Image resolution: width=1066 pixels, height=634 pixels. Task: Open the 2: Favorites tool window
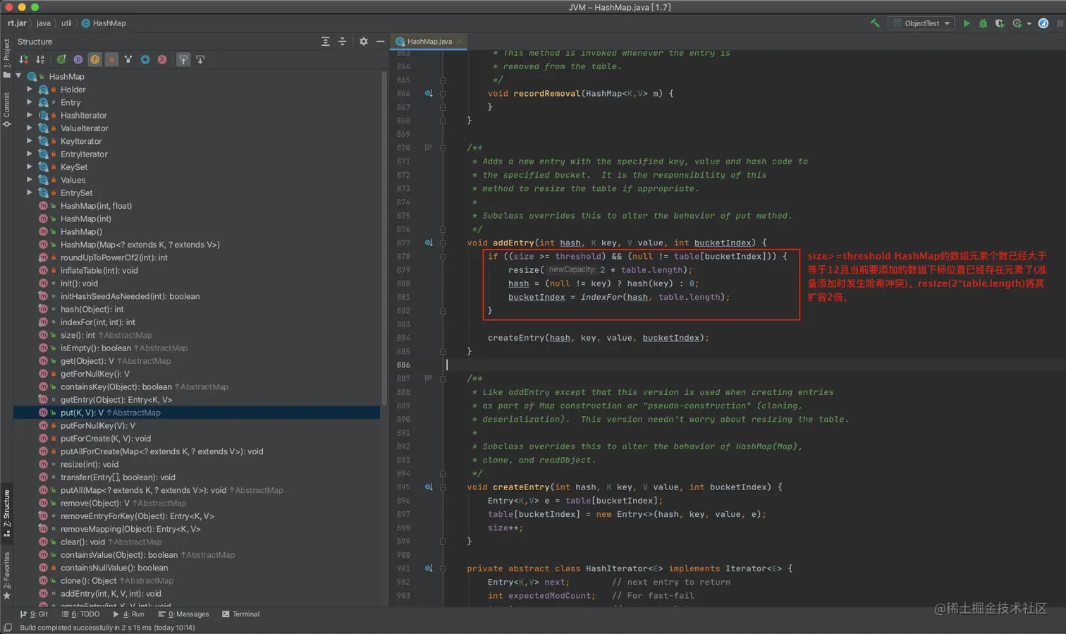pyautogui.click(x=7, y=575)
